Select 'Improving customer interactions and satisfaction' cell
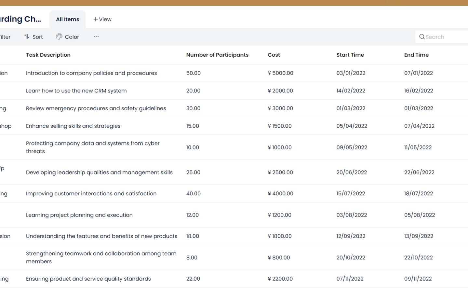Screen dimensions: 468x293 (91, 193)
